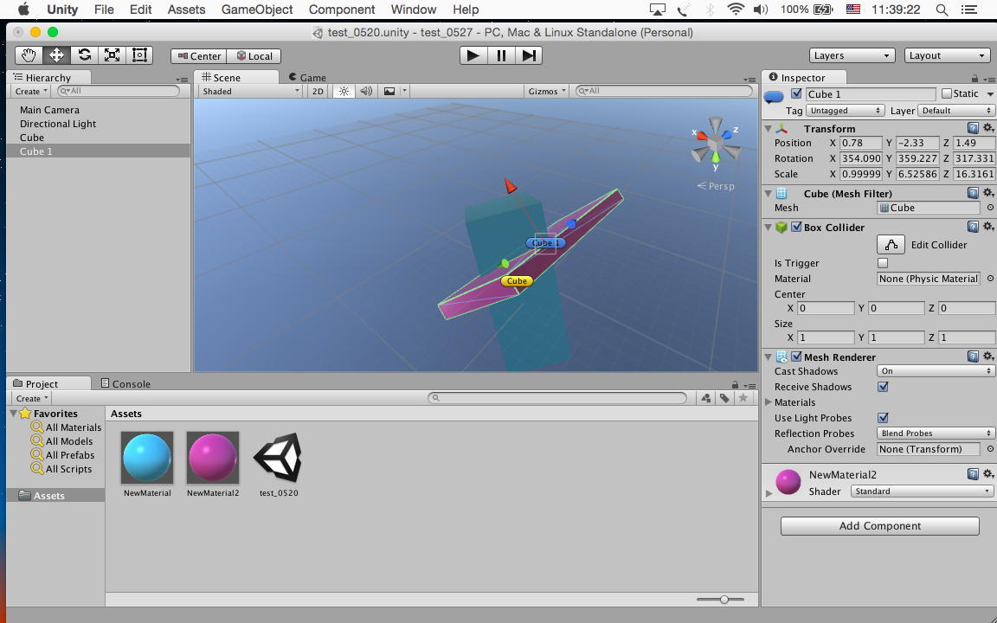Click the Add Component button

pyautogui.click(x=880, y=526)
